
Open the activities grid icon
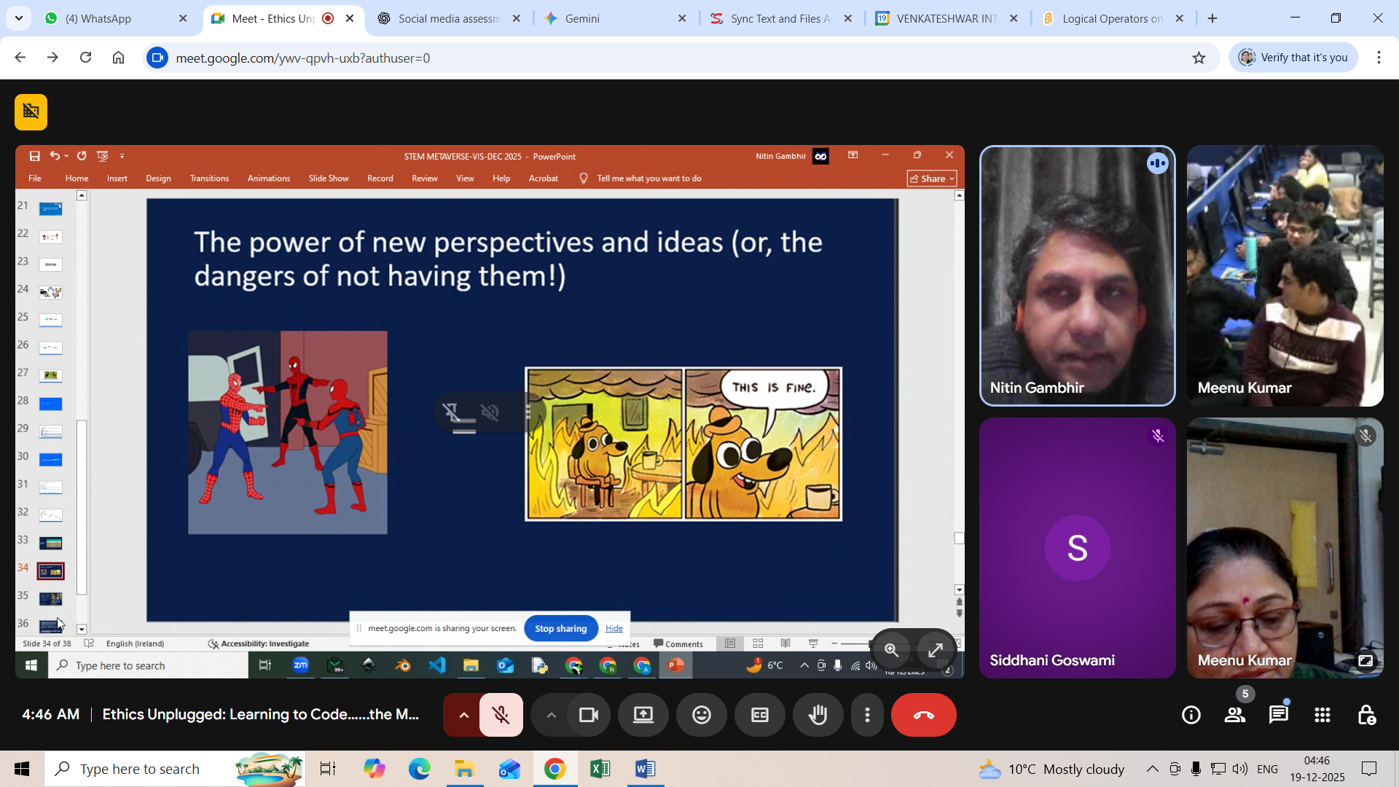coord(1322,715)
